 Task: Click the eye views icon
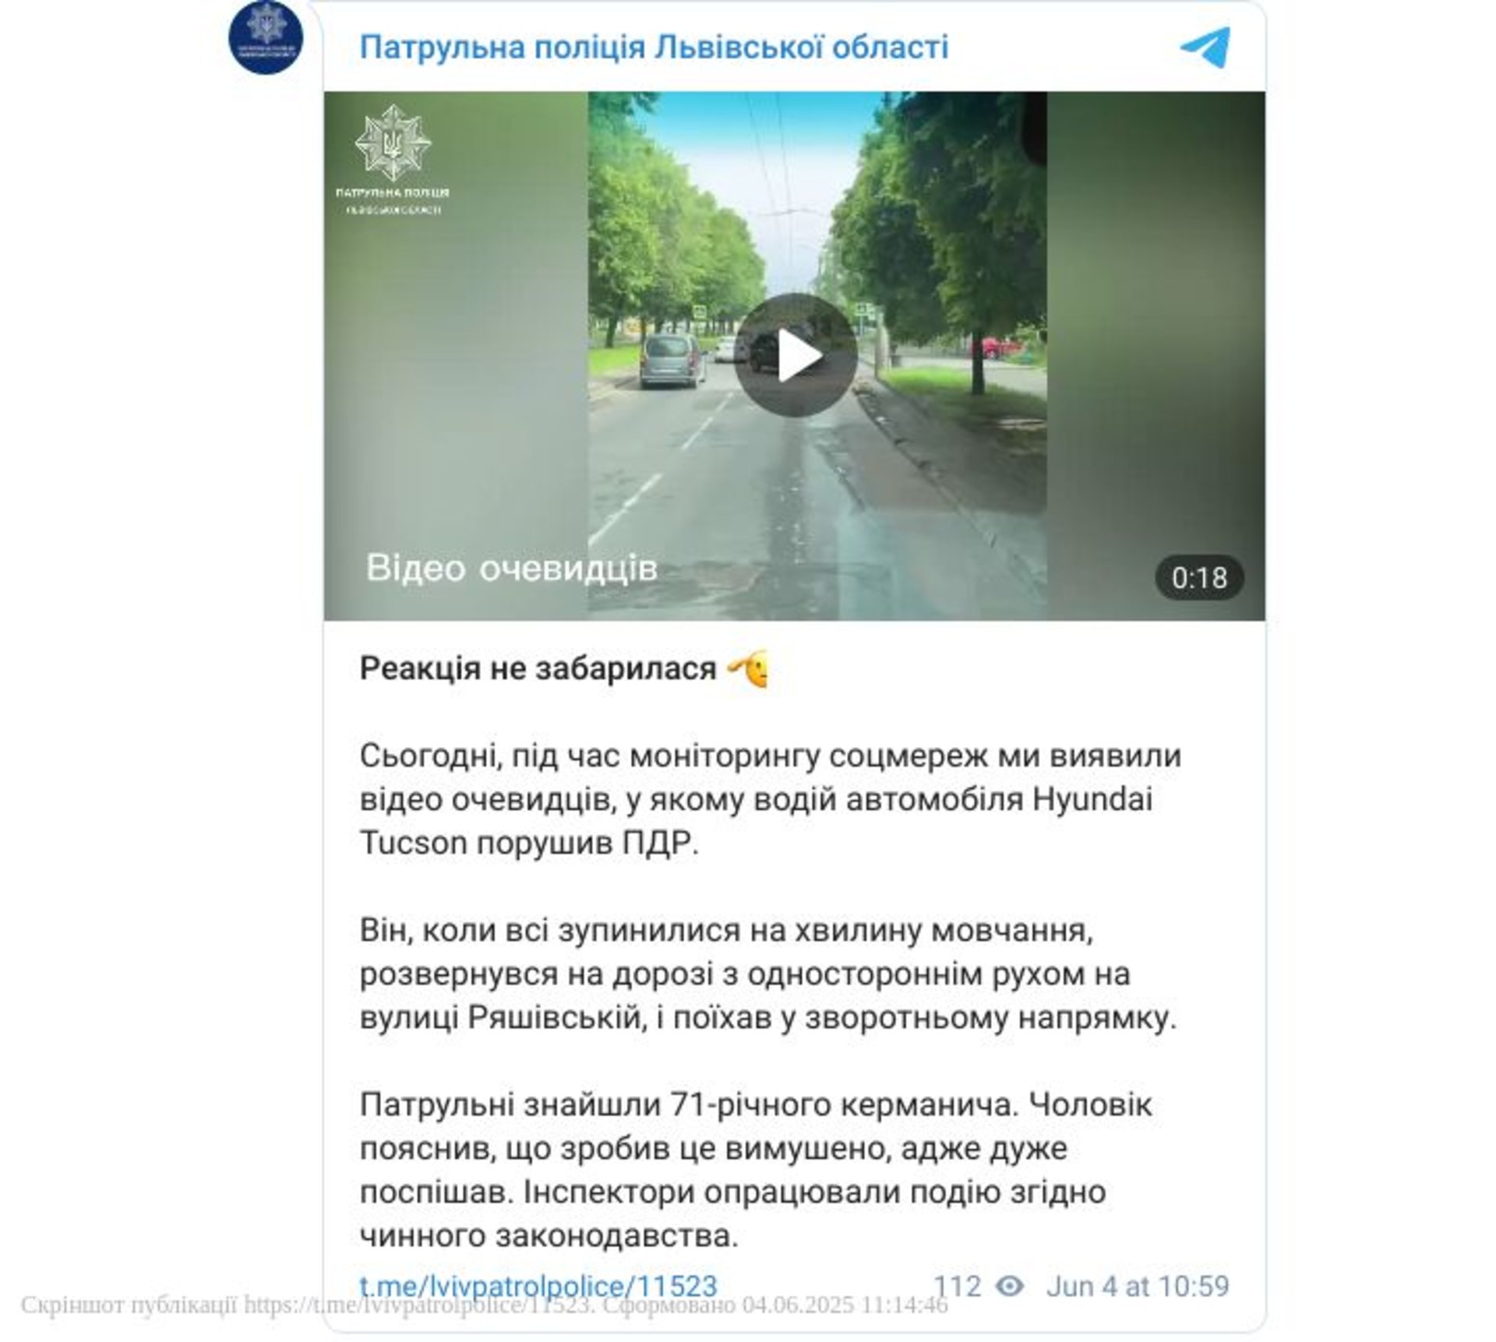click(1010, 1285)
